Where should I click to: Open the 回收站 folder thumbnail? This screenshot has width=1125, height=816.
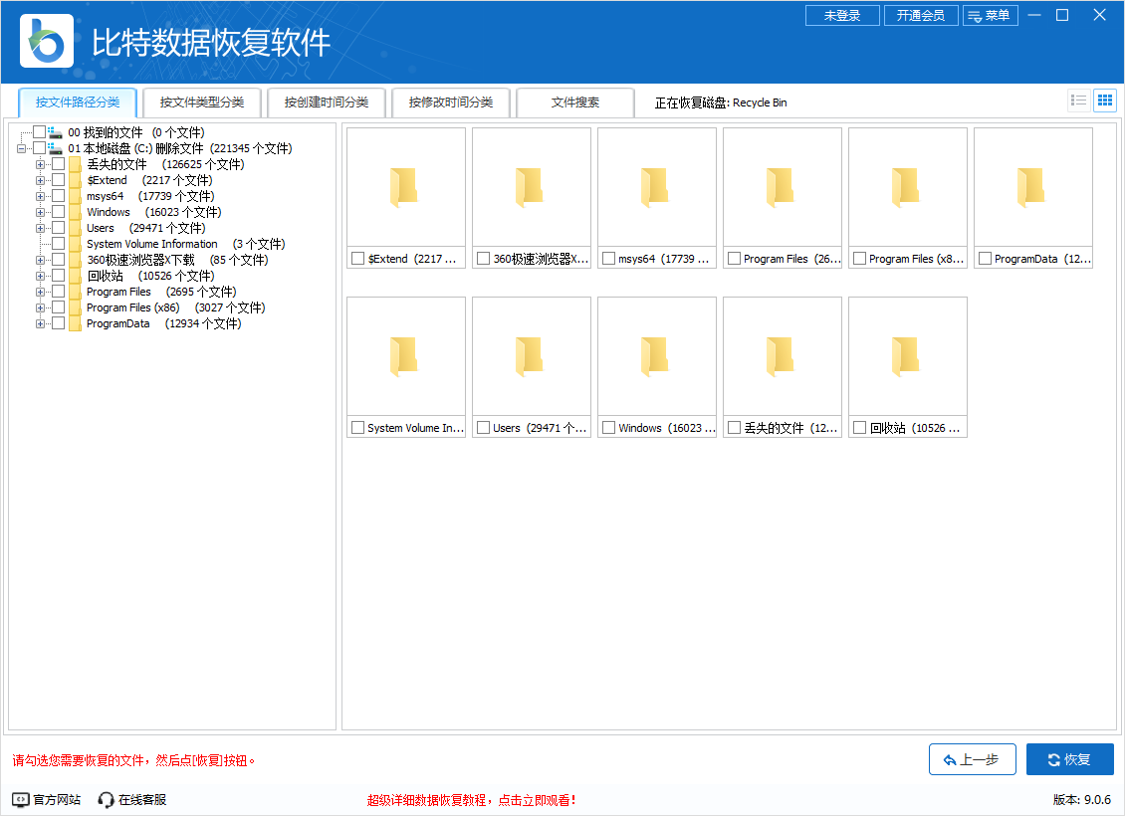[x=907, y=355]
